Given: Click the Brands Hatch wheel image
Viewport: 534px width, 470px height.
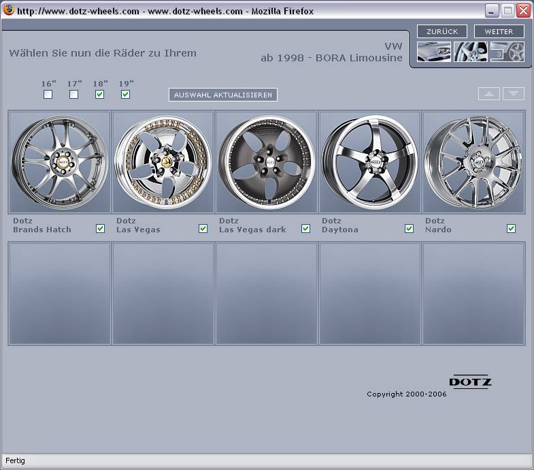Looking at the screenshot, I should [59, 162].
